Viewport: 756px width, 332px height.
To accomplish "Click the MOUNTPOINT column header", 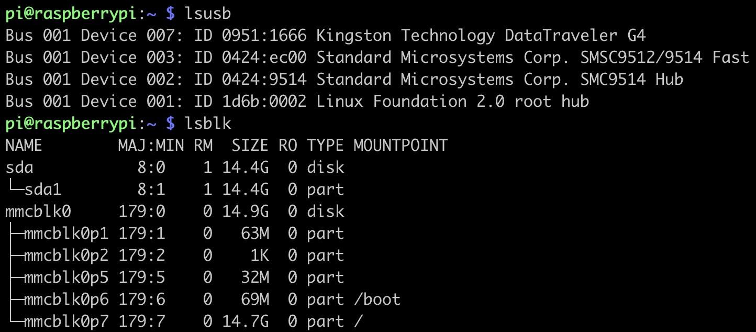I will (401, 145).
